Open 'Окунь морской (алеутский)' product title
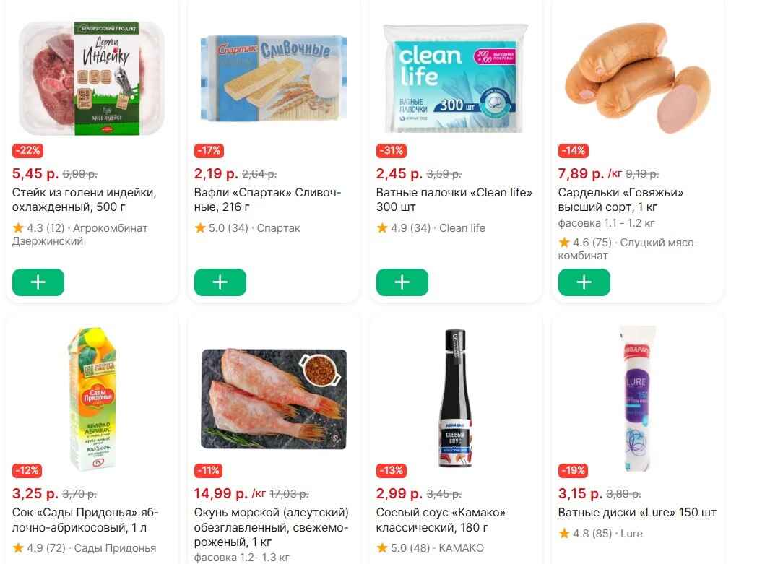This screenshot has width=757, height=564. pyautogui.click(x=272, y=527)
